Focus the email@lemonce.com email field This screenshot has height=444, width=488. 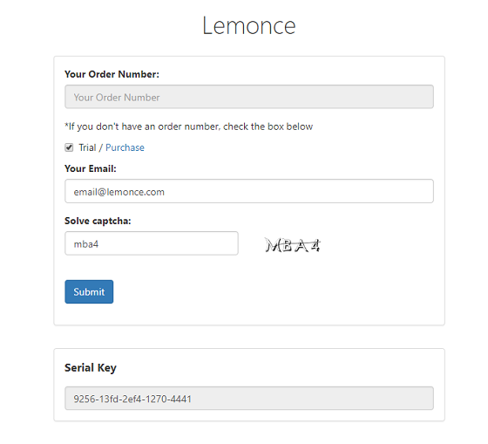(249, 191)
